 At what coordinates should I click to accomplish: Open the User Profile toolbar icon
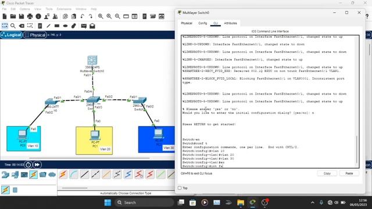pyautogui.click(x=46, y=16)
